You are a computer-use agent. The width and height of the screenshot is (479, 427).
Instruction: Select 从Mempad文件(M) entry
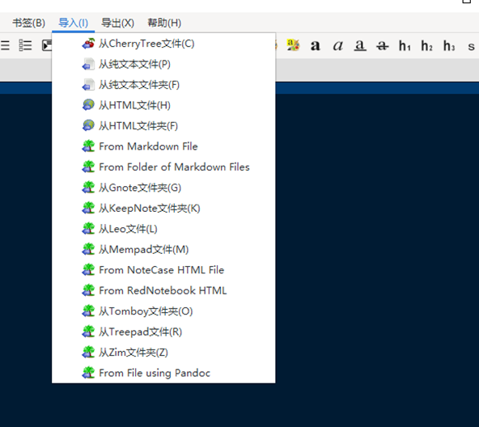tap(163, 250)
